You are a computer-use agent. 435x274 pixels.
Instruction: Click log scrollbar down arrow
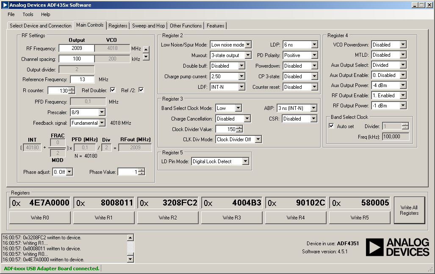[x=130, y=259]
